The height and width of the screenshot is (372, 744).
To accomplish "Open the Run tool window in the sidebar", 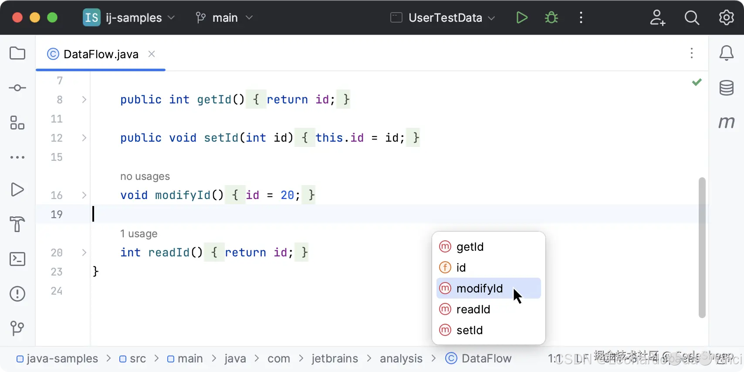I will point(17,190).
